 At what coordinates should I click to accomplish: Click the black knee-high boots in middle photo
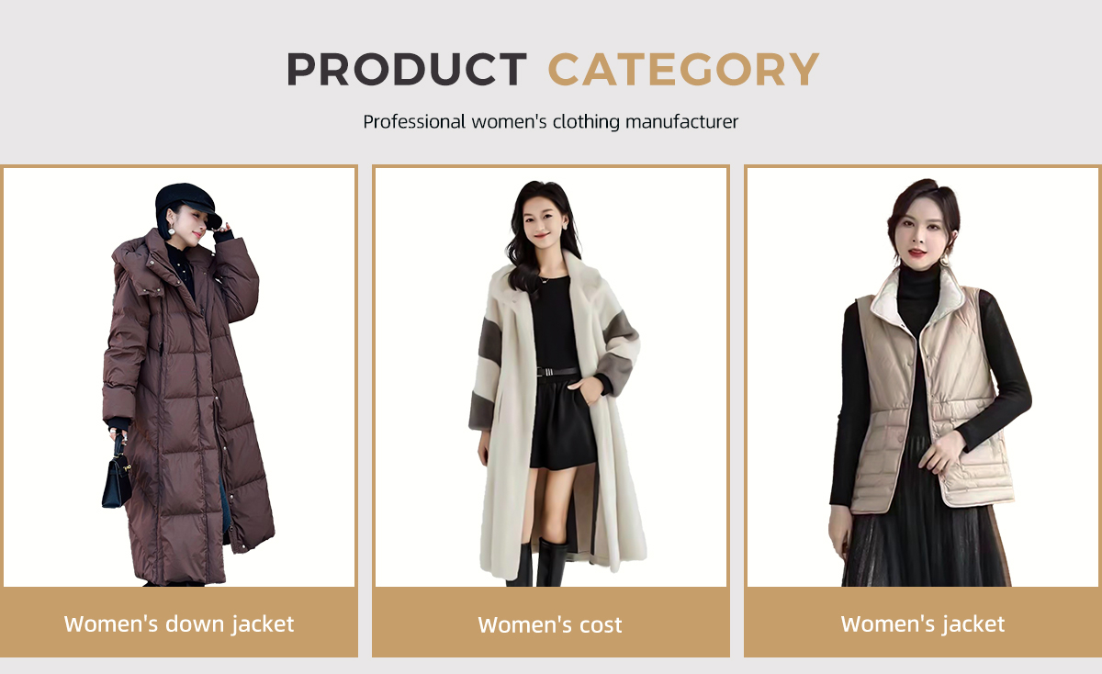pyautogui.click(x=539, y=562)
